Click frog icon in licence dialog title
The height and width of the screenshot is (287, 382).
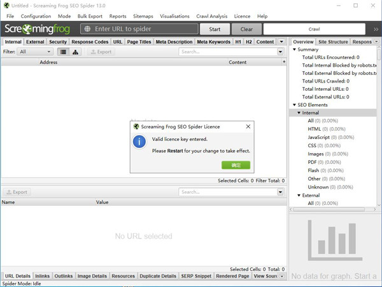136,127
